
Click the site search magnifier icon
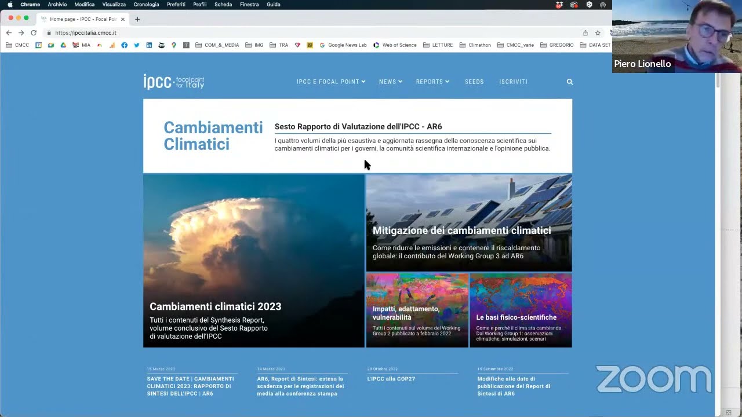pyautogui.click(x=570, y=82)
